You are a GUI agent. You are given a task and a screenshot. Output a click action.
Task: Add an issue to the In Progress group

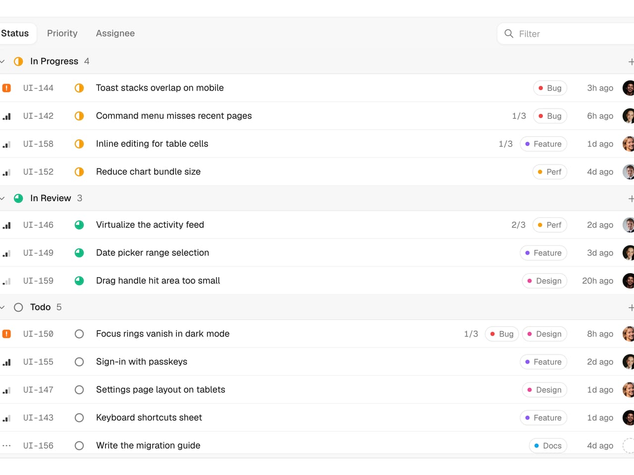(x=631, y=62)
